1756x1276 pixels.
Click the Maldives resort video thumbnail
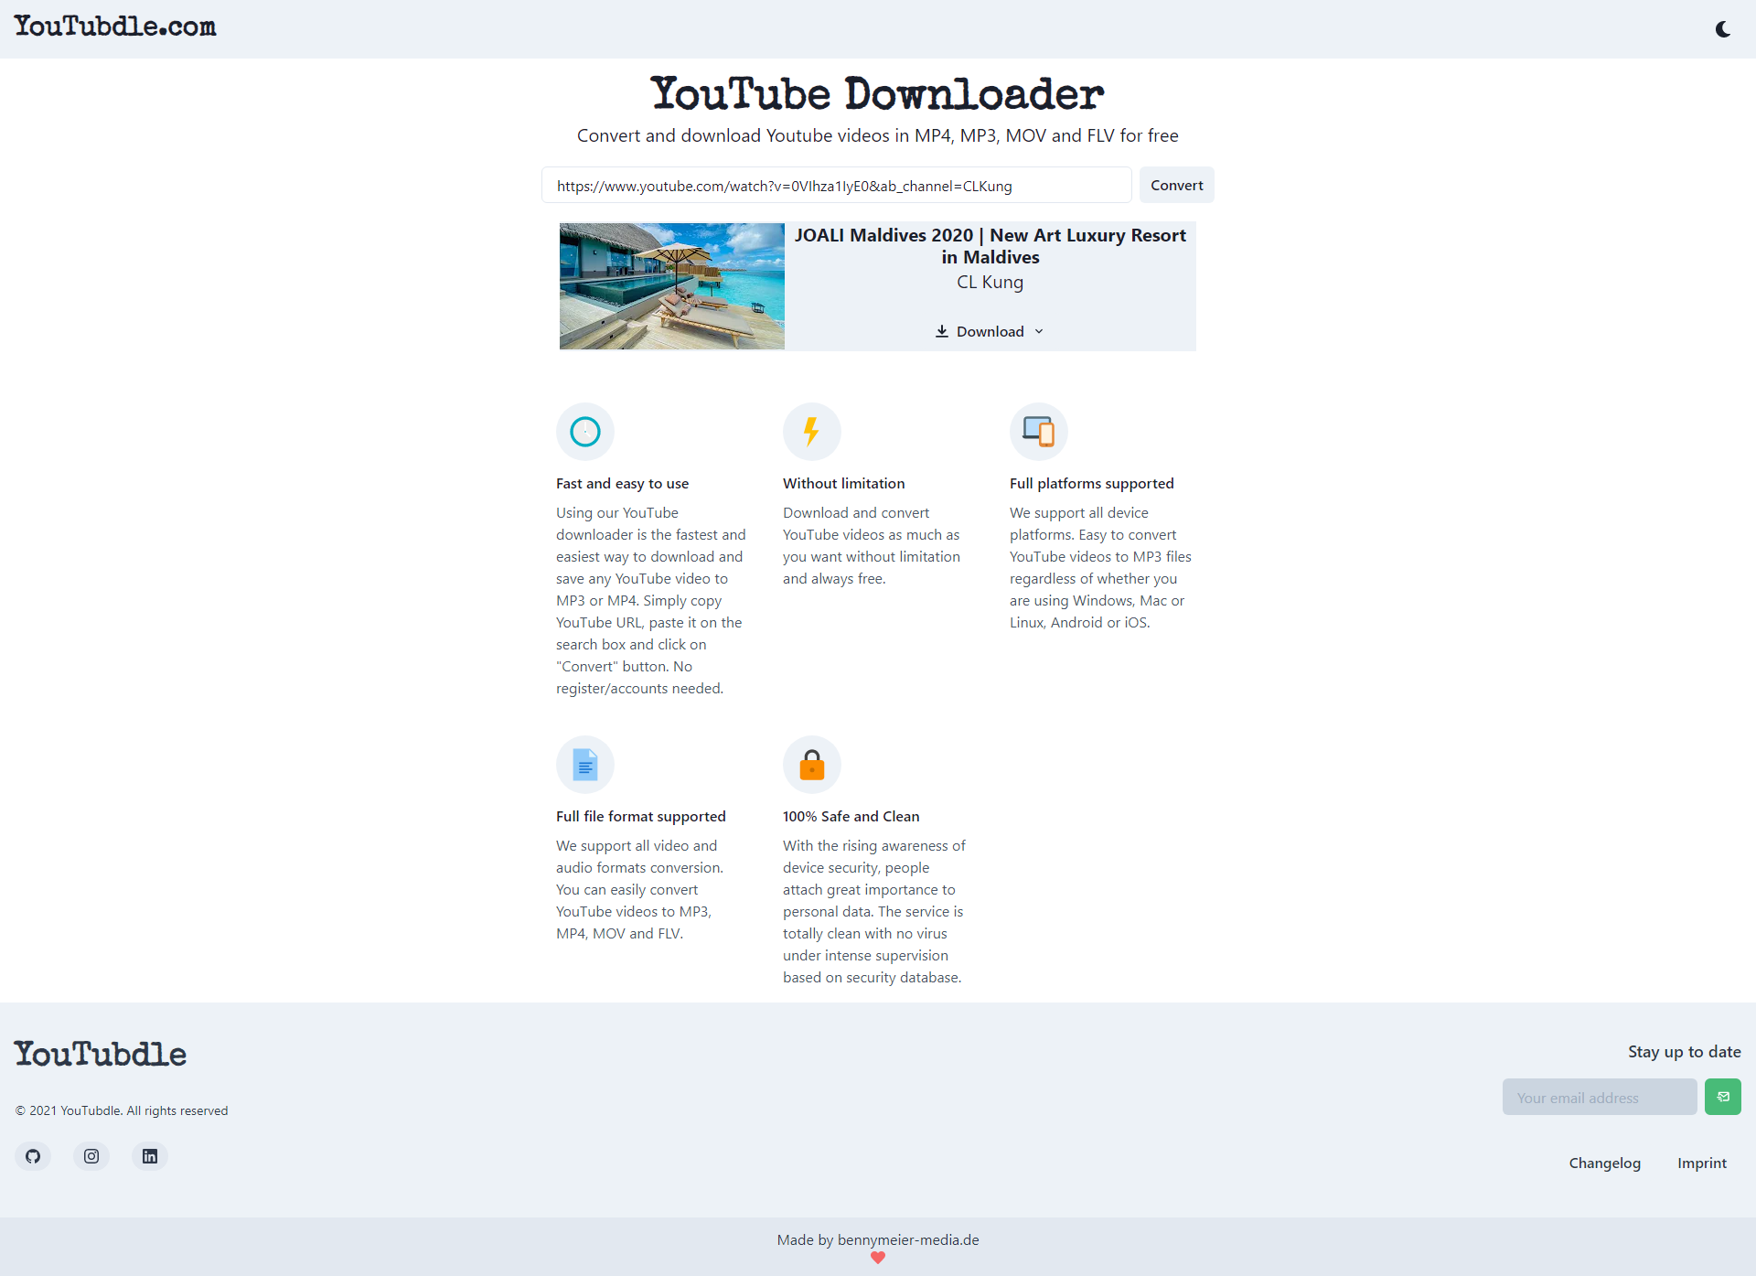tap(672, 286)
